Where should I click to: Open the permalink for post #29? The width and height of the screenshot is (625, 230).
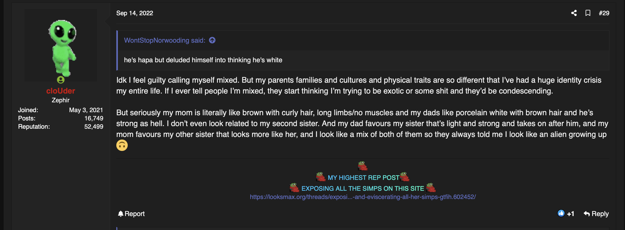[x=604, y=13]
